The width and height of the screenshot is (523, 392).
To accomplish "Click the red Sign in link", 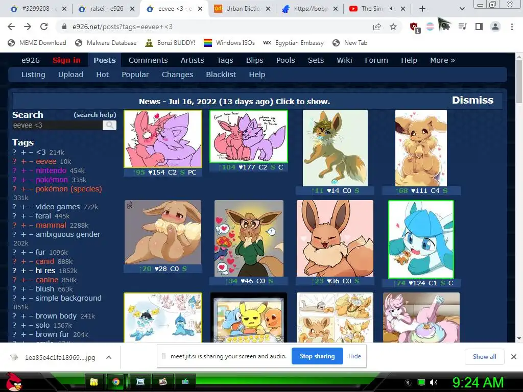I will coord(66,60).
